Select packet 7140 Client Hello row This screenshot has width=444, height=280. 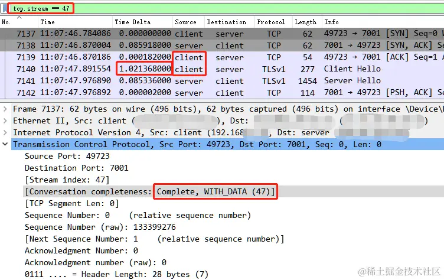coord(222,69)
